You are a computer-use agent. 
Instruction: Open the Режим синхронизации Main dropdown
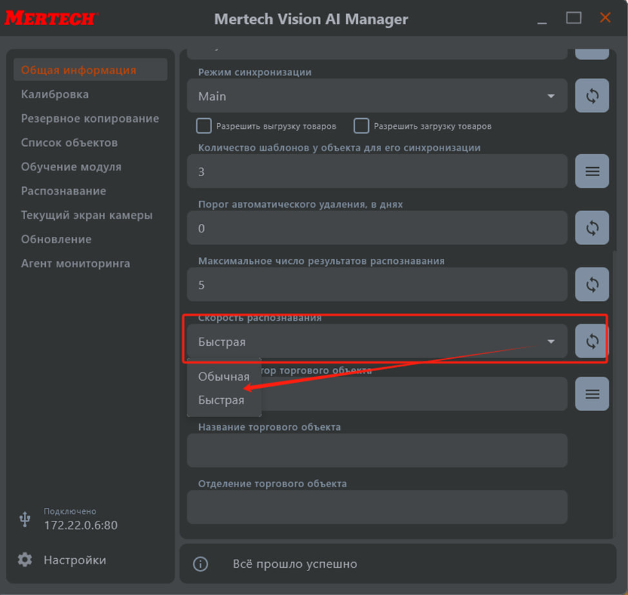tap(377, 96)
